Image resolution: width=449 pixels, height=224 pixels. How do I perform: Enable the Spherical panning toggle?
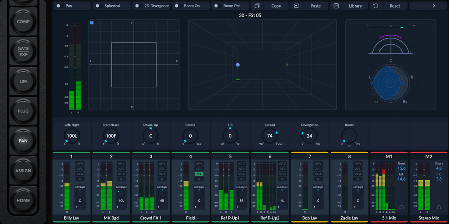click(99, 6)
